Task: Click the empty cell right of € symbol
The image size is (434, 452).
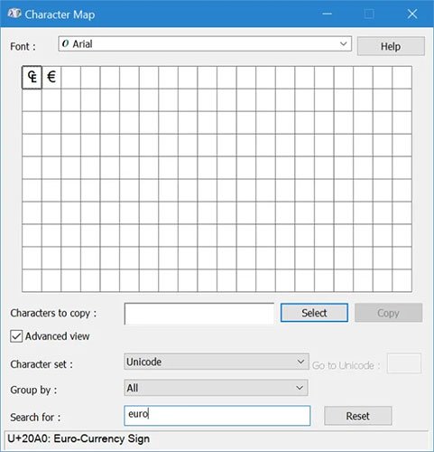Action: pos(71,77)
